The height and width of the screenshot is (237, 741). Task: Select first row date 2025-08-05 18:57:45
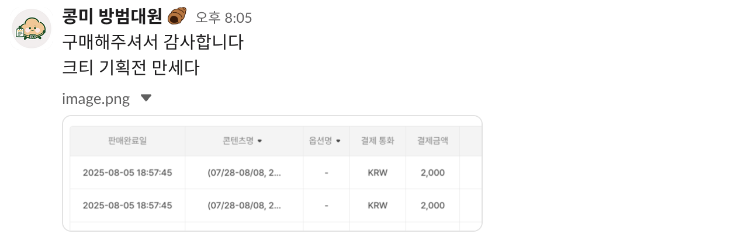tap(127, 173)
